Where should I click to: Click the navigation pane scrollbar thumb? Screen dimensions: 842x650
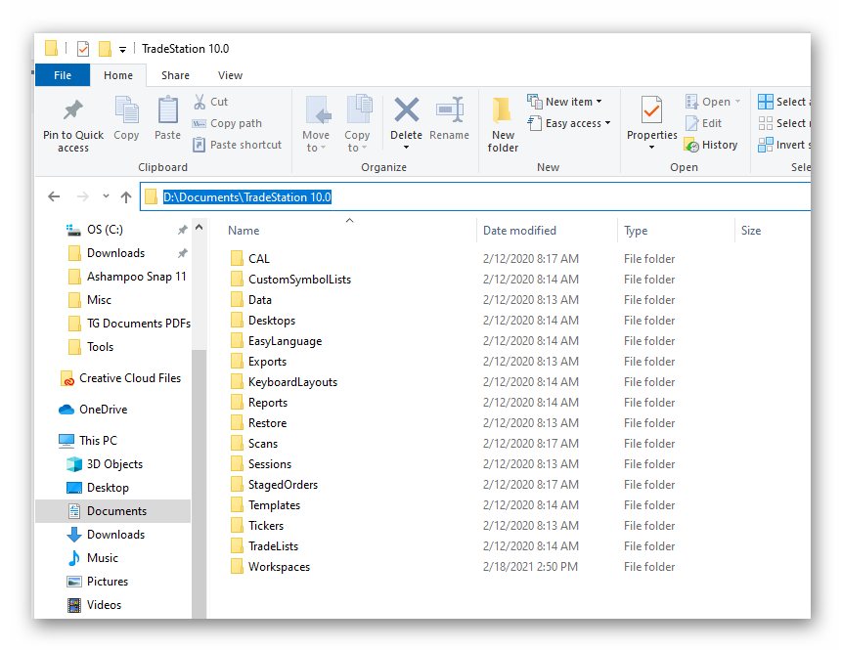pyautogui.click(x=199, y=483)
